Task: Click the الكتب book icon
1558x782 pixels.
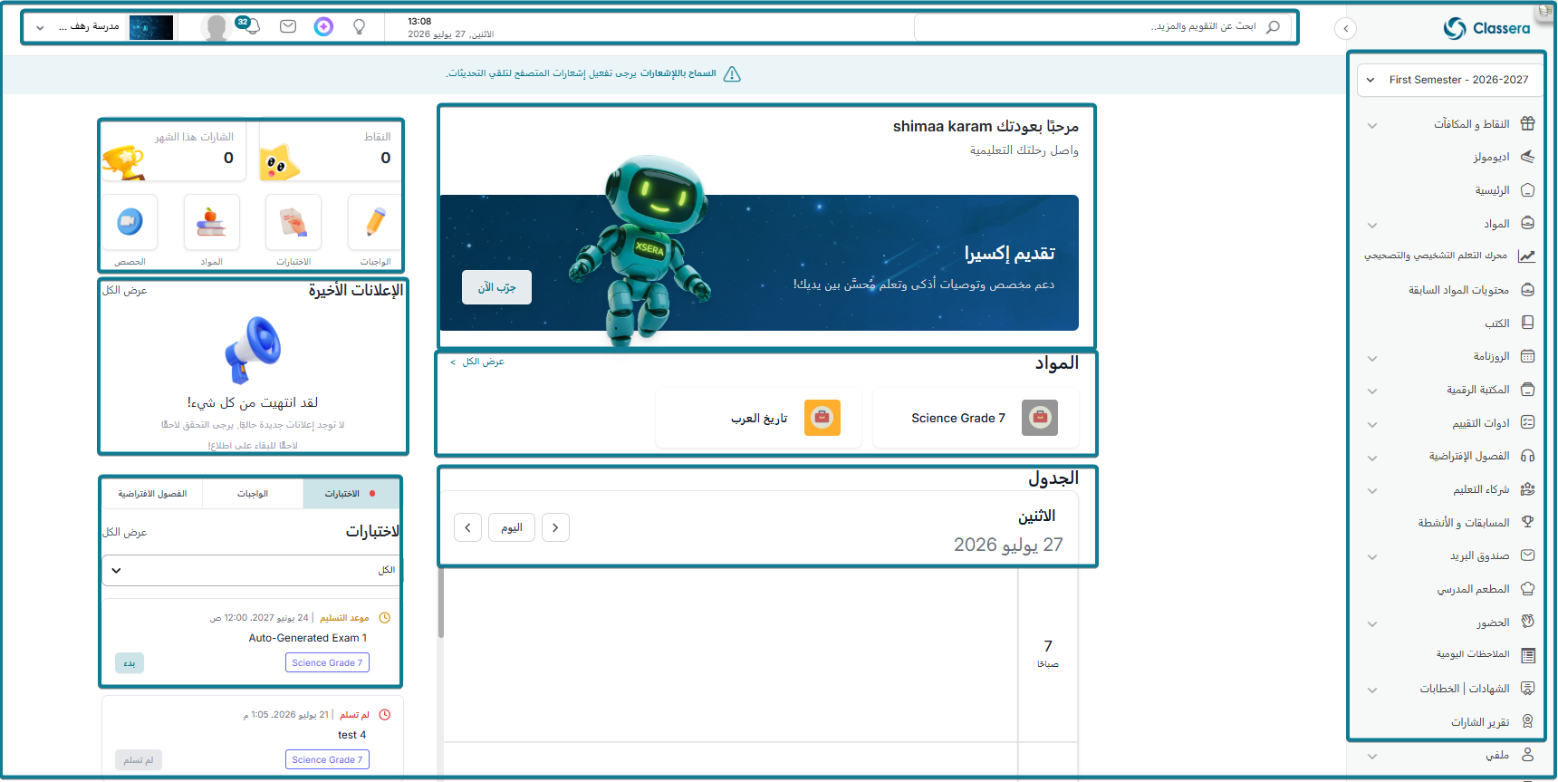Action: [1527, 323]
